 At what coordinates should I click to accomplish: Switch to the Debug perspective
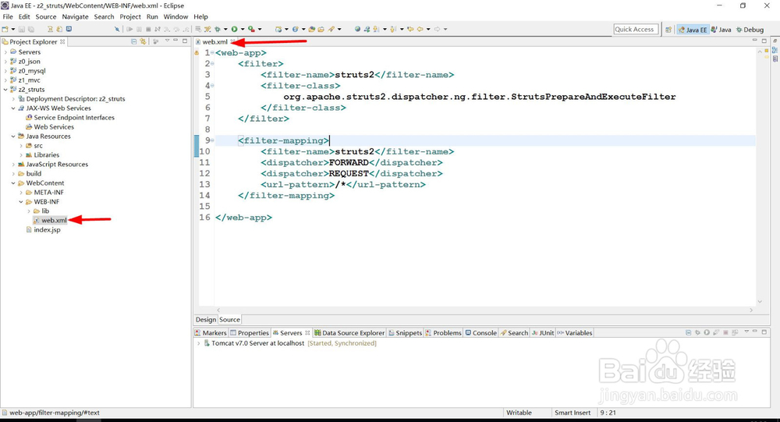750,30
